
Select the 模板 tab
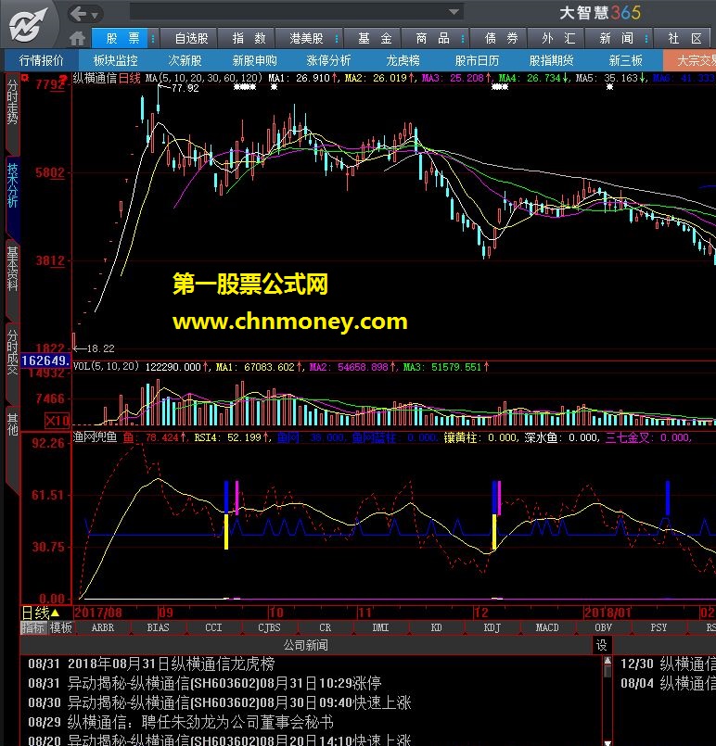click(61, 627)
